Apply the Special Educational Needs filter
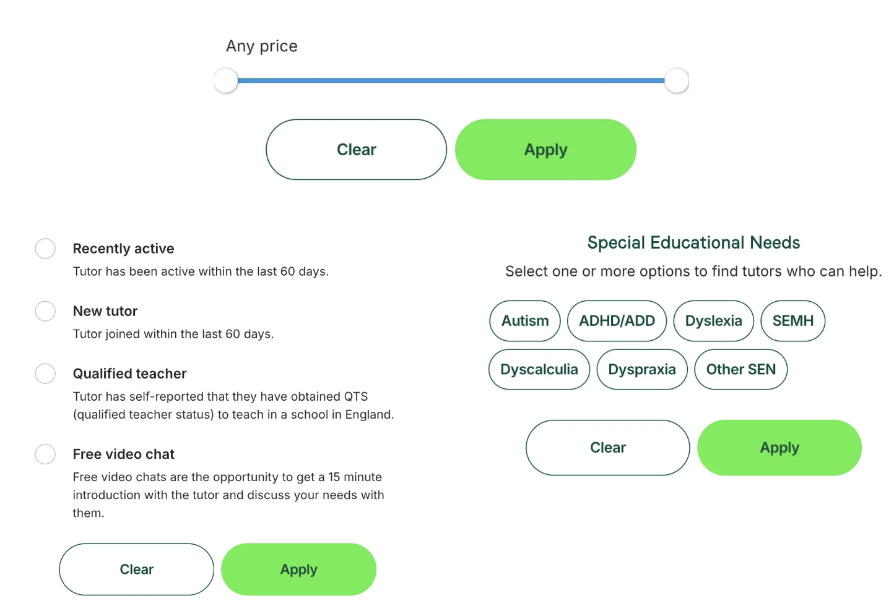Viewport: 894px width, 606px height. point(779,448)
